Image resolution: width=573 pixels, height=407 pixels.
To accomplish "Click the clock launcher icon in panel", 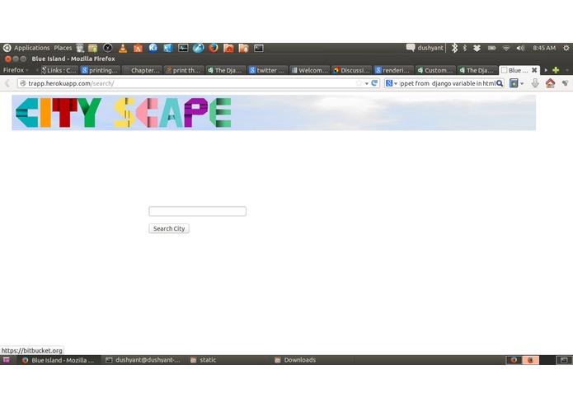I will pyautogui.click(x=108, y=48).
